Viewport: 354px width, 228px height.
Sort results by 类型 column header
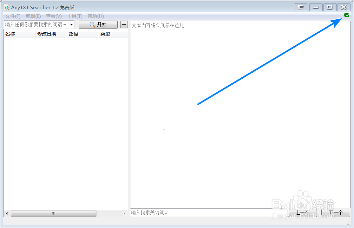(113, 34)
